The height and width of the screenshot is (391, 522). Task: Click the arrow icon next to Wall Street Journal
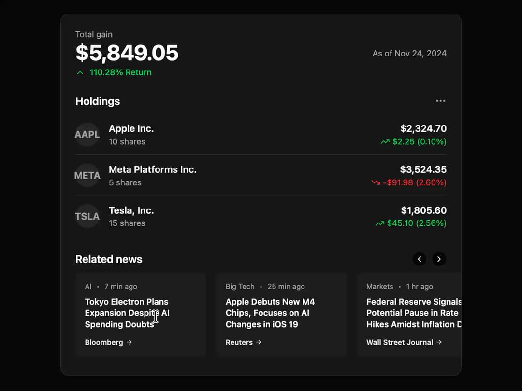tap(439, 342)
